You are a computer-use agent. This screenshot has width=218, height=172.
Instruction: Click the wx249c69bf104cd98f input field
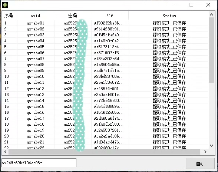[39, 163]
